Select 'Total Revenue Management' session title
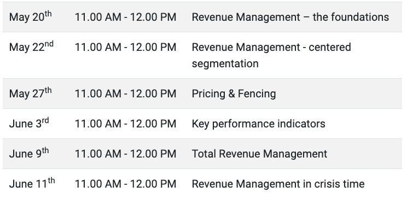 click(x=259, y=154)
